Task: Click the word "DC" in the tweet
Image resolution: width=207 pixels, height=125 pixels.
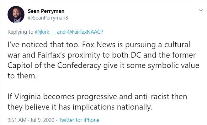Action: [x=136, y=55]
